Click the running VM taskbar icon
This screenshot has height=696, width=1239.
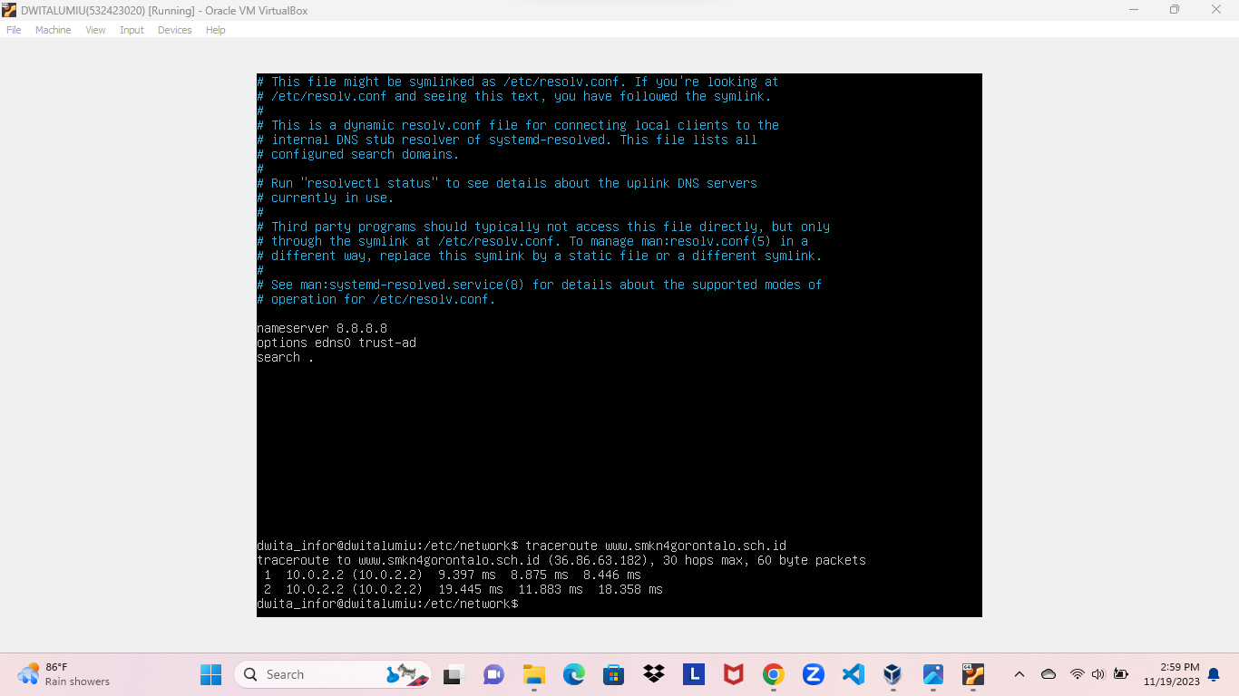pos(973,674)
